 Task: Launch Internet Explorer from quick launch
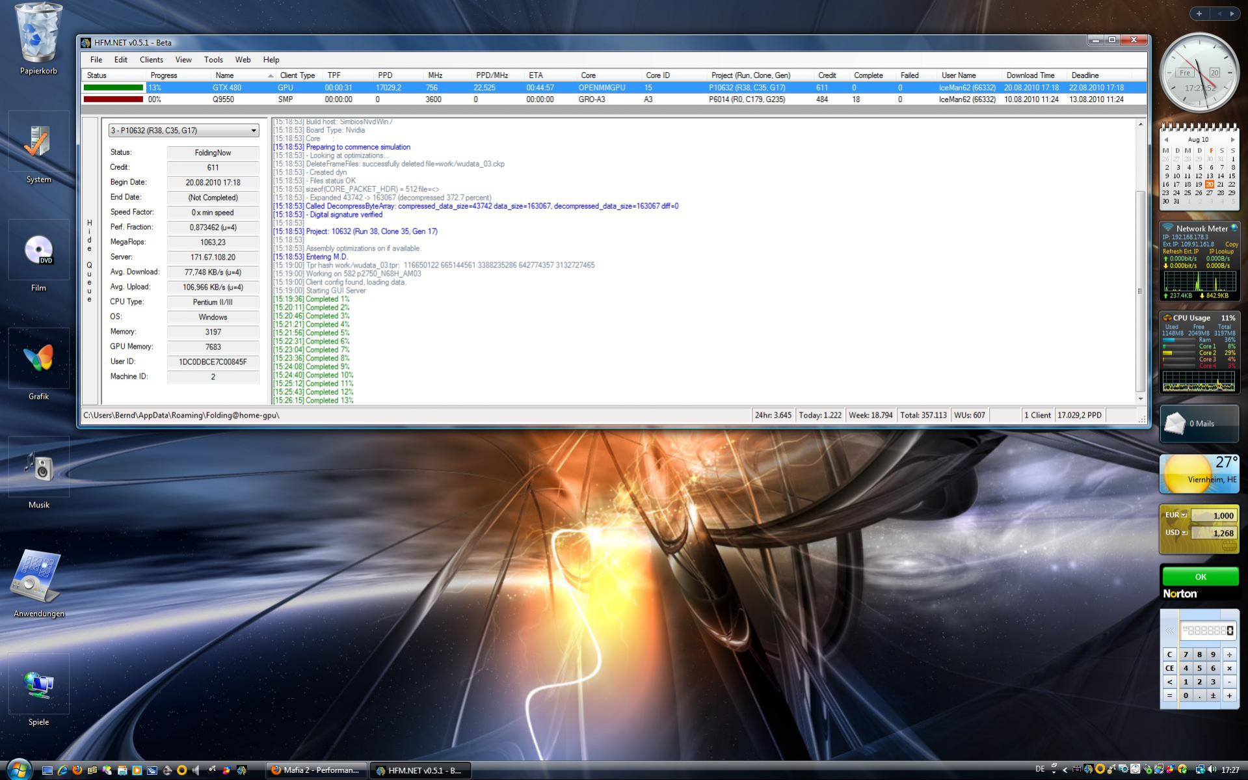[x=62, y=770]
